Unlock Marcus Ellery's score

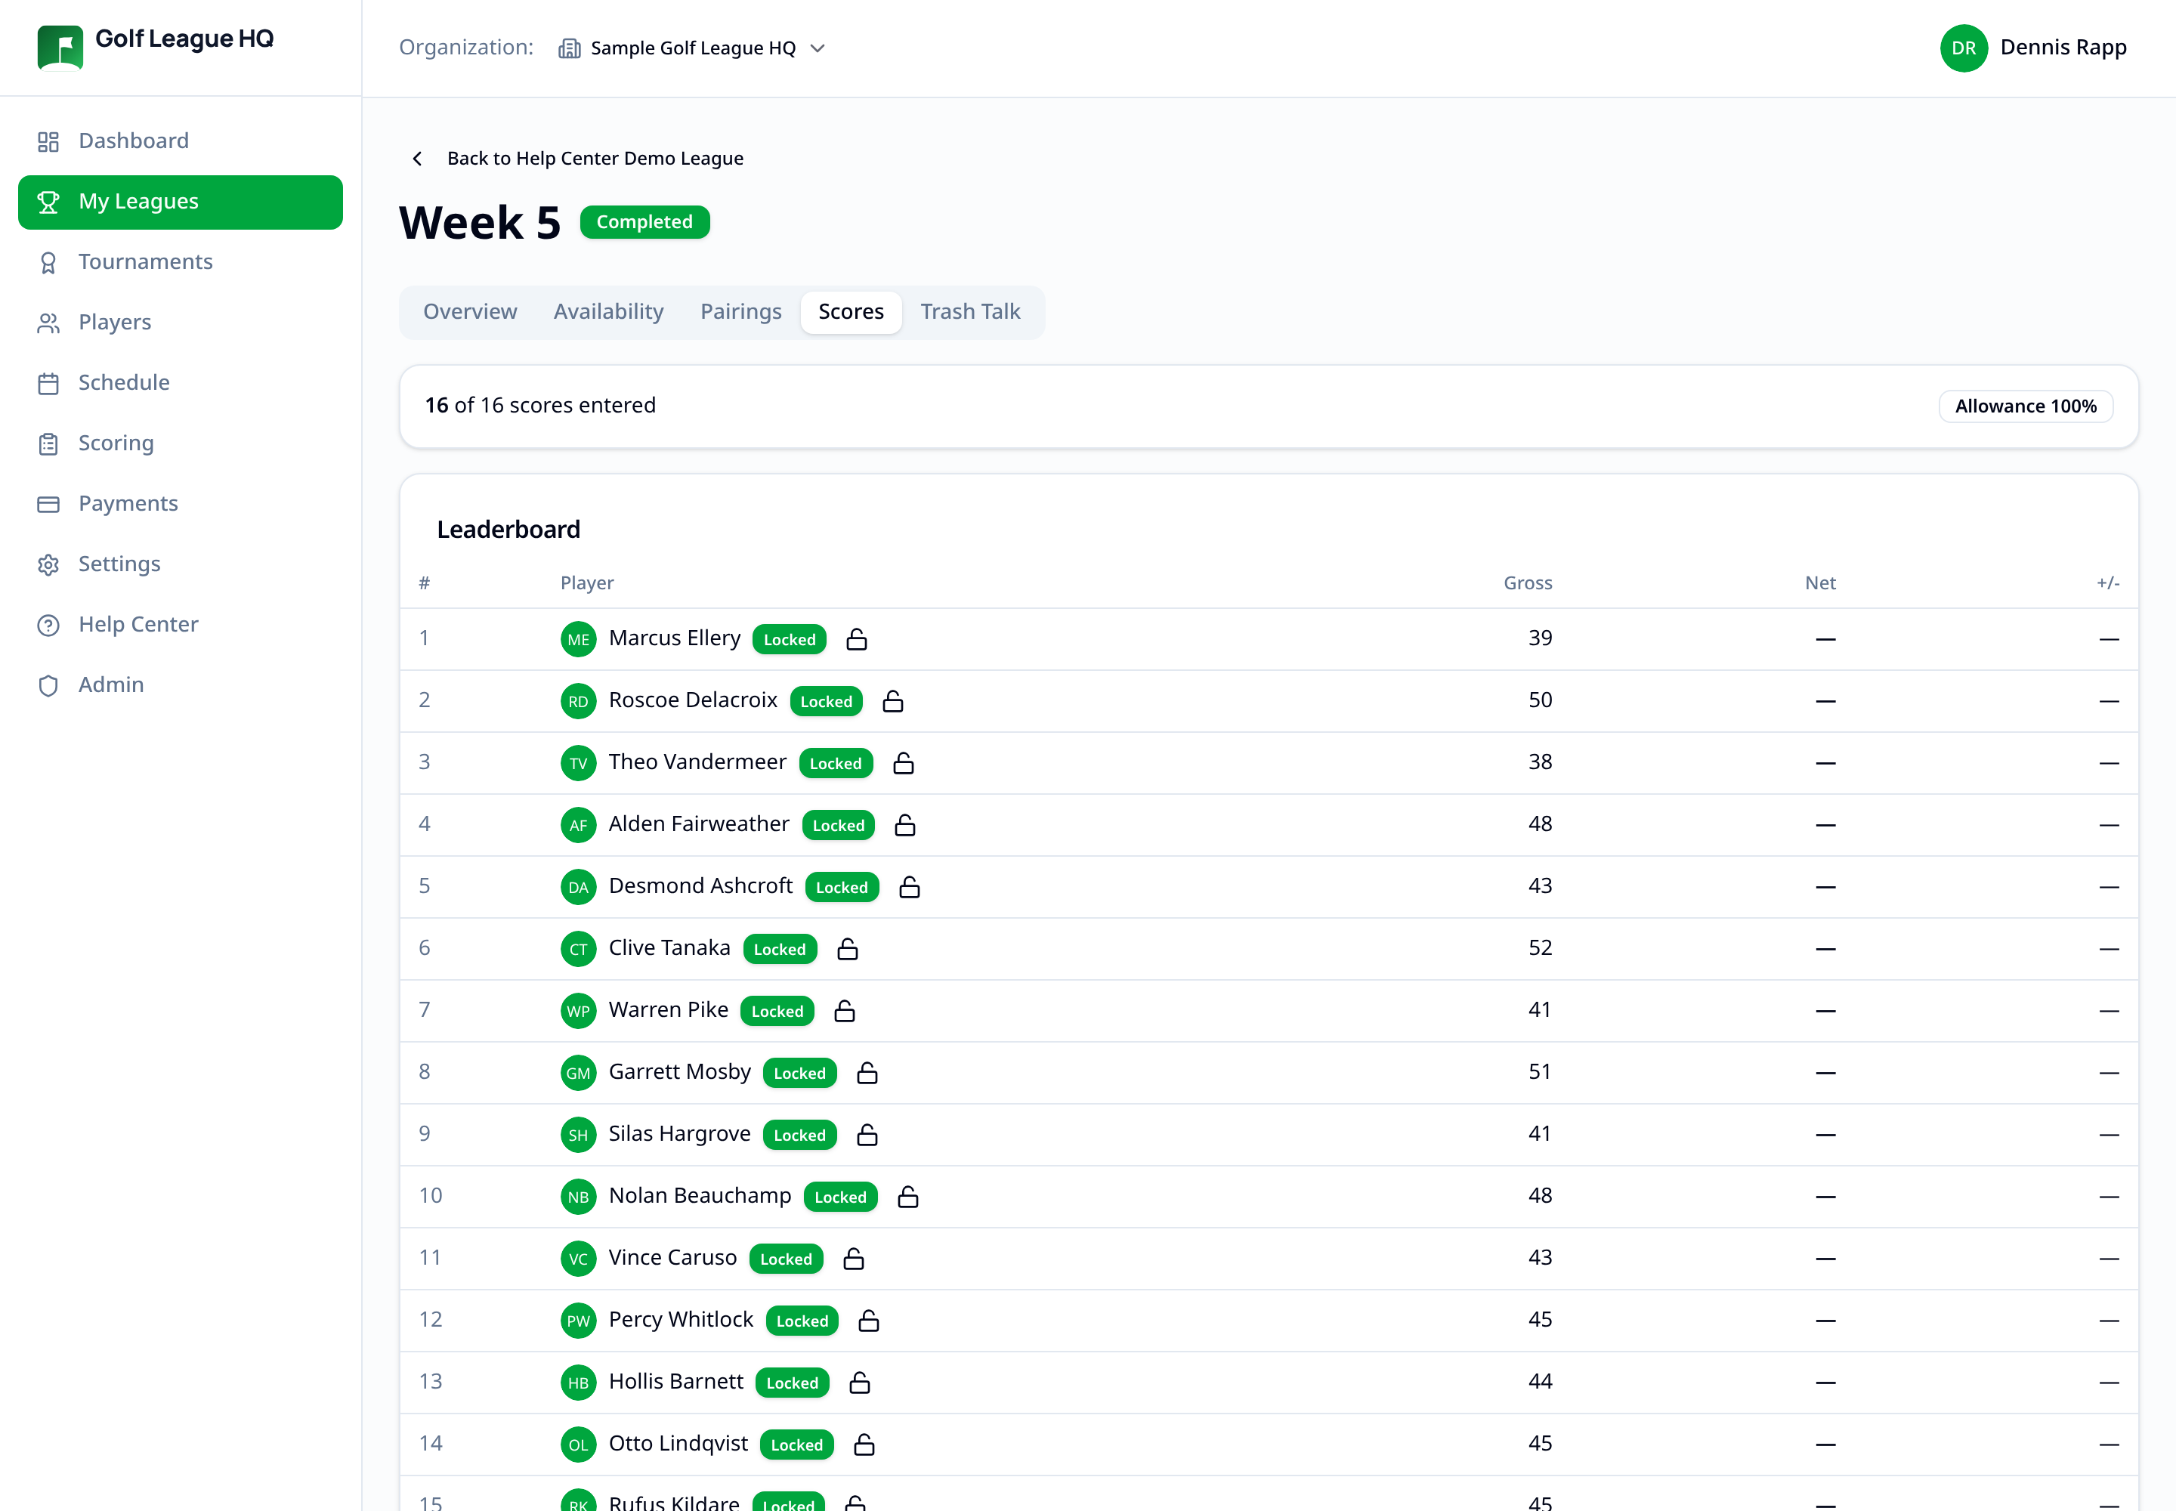(857, 639)
